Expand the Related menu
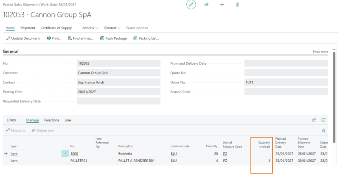The image size is (340, 177). coord(112,28)
